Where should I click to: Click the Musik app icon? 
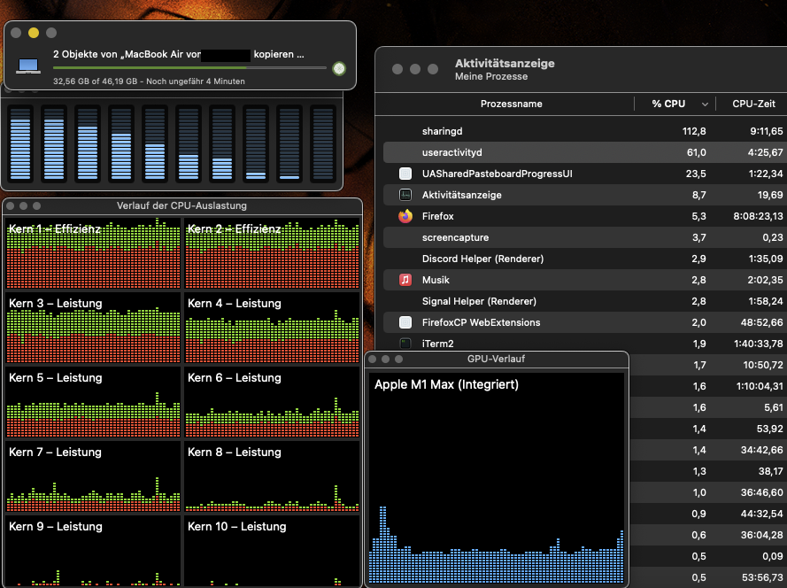coord(405,280)
